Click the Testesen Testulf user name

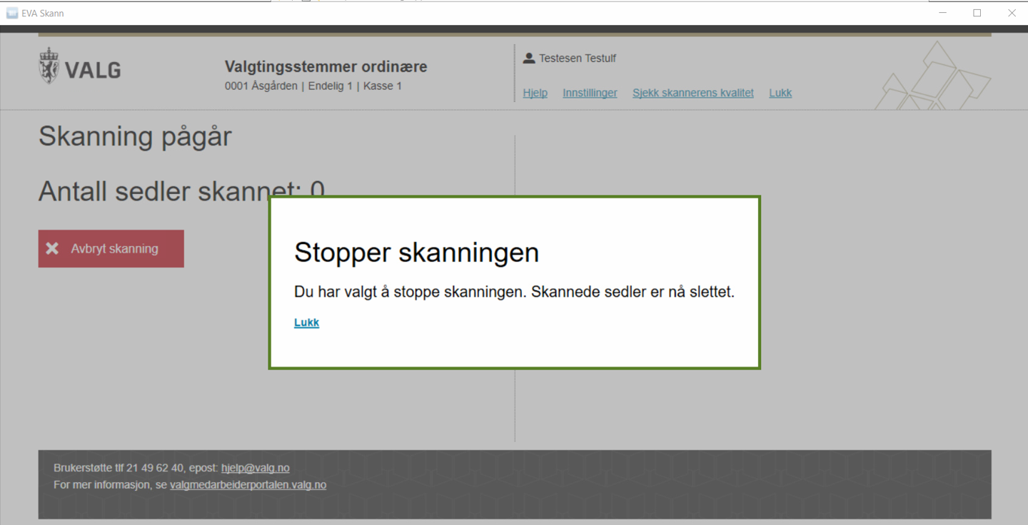[577, 58]
